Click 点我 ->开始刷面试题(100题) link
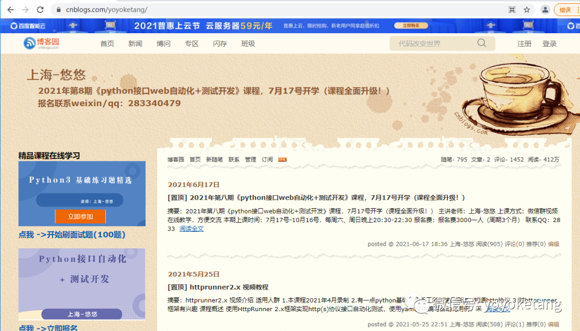580x331 pixels. coord(72,234)
